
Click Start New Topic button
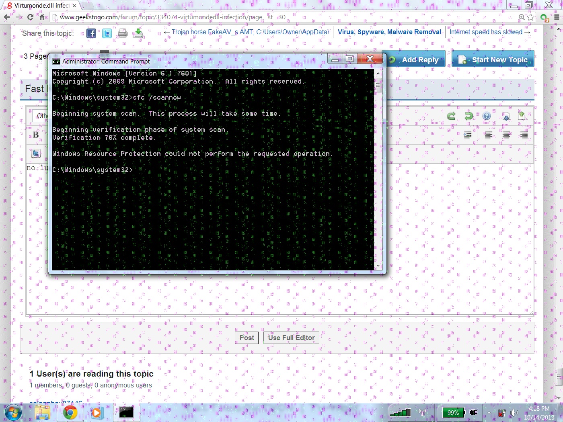pos(493,59)
